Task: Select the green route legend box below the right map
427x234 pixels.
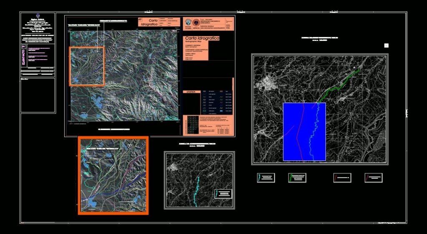Action: click(x=297, y=178)
